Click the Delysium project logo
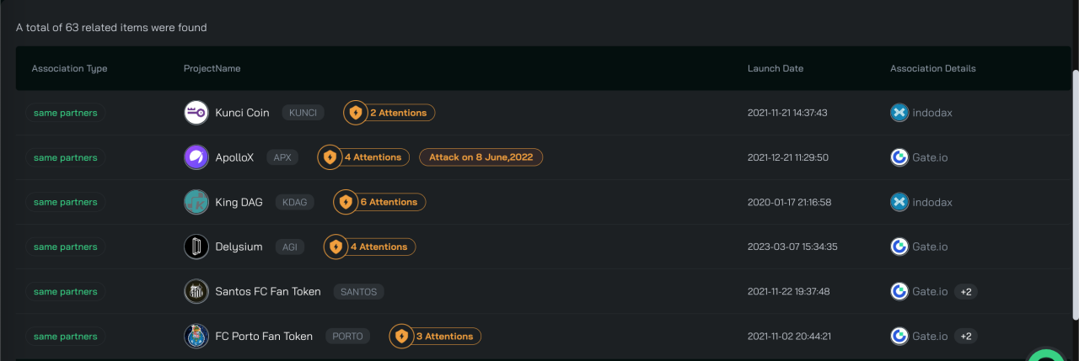1079x361 pixels. 196,247
